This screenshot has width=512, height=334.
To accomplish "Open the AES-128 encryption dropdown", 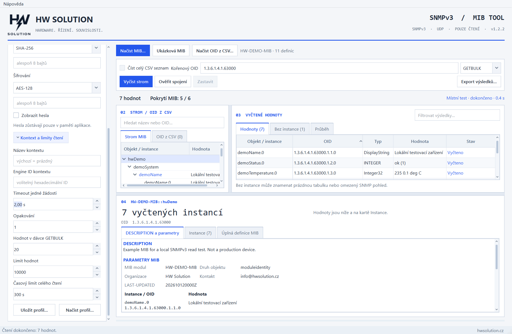I will point(96,88).
